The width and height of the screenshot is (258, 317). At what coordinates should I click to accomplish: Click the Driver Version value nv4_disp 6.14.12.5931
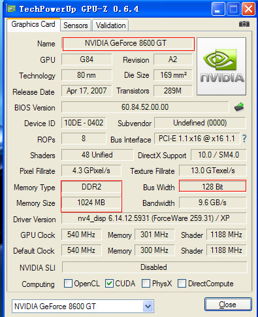coord(154,218)
